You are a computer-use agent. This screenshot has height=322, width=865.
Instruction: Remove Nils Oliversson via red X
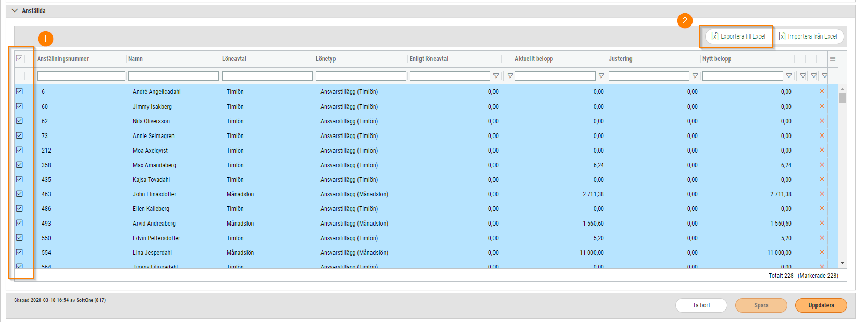[x=822, y=121]
